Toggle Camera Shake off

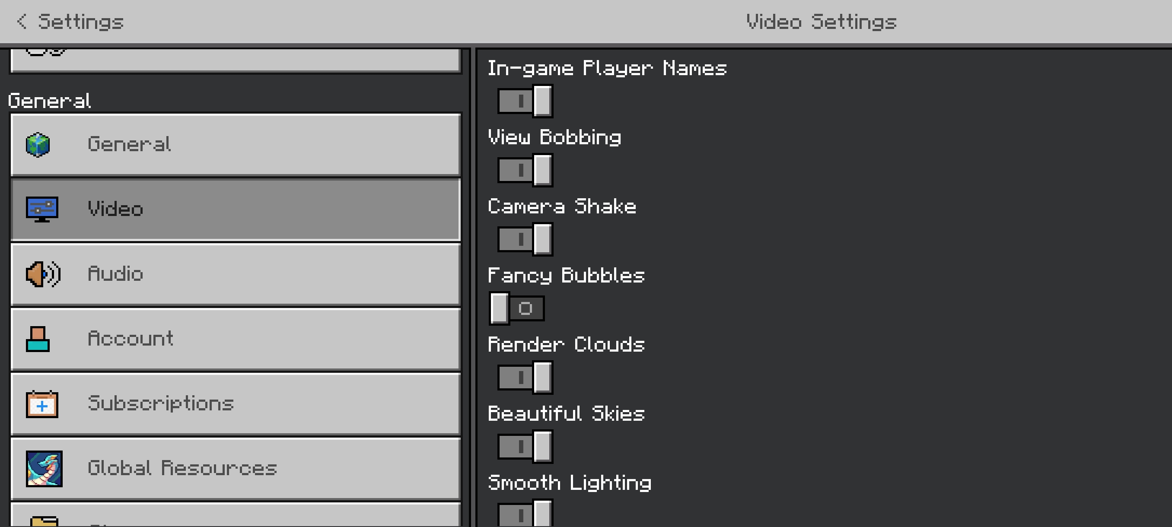525,239
